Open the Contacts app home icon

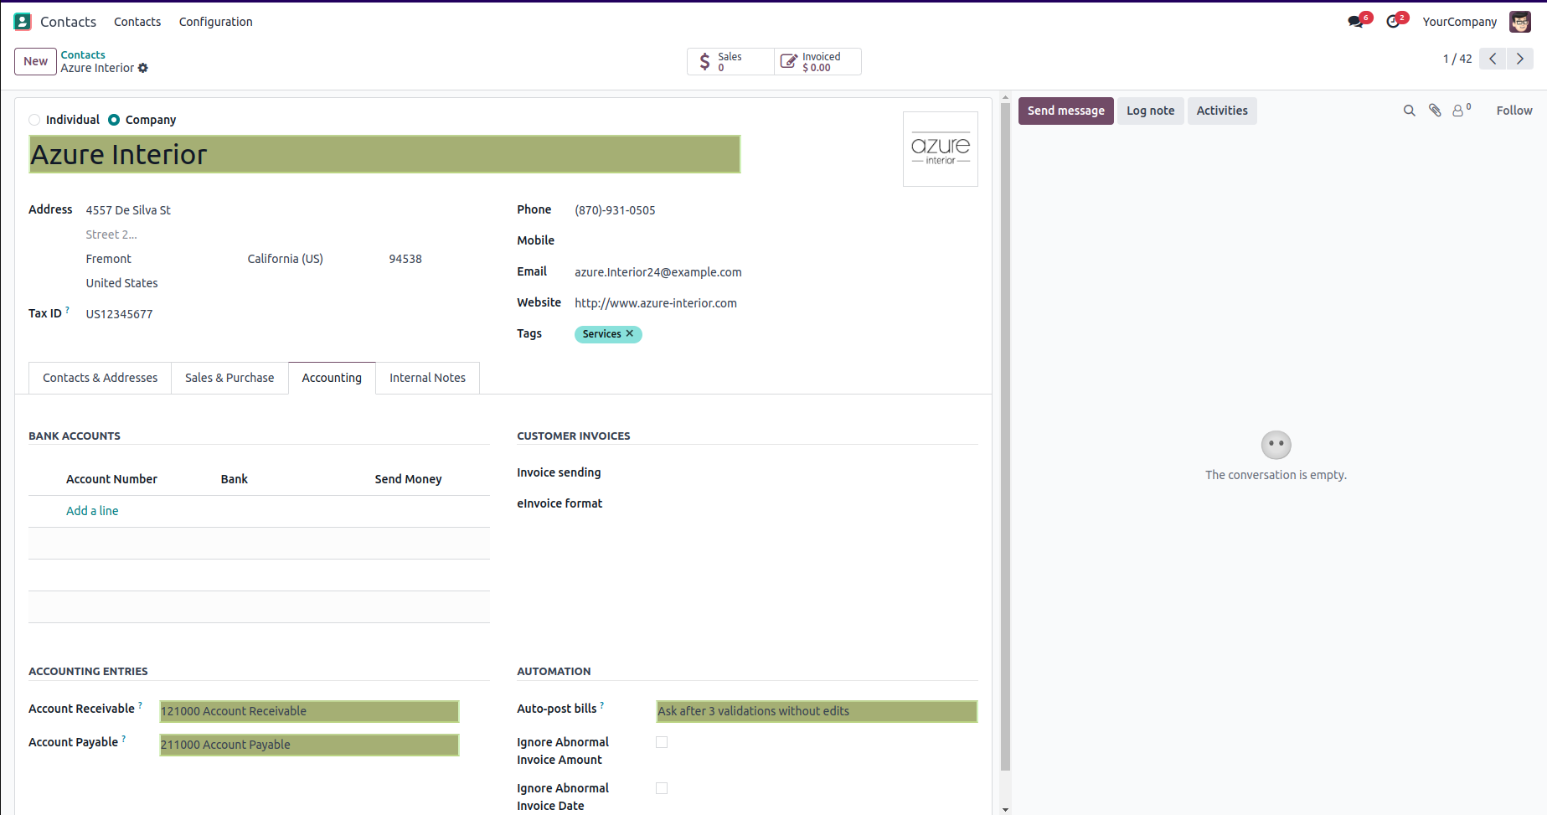(x=23, y=22)
